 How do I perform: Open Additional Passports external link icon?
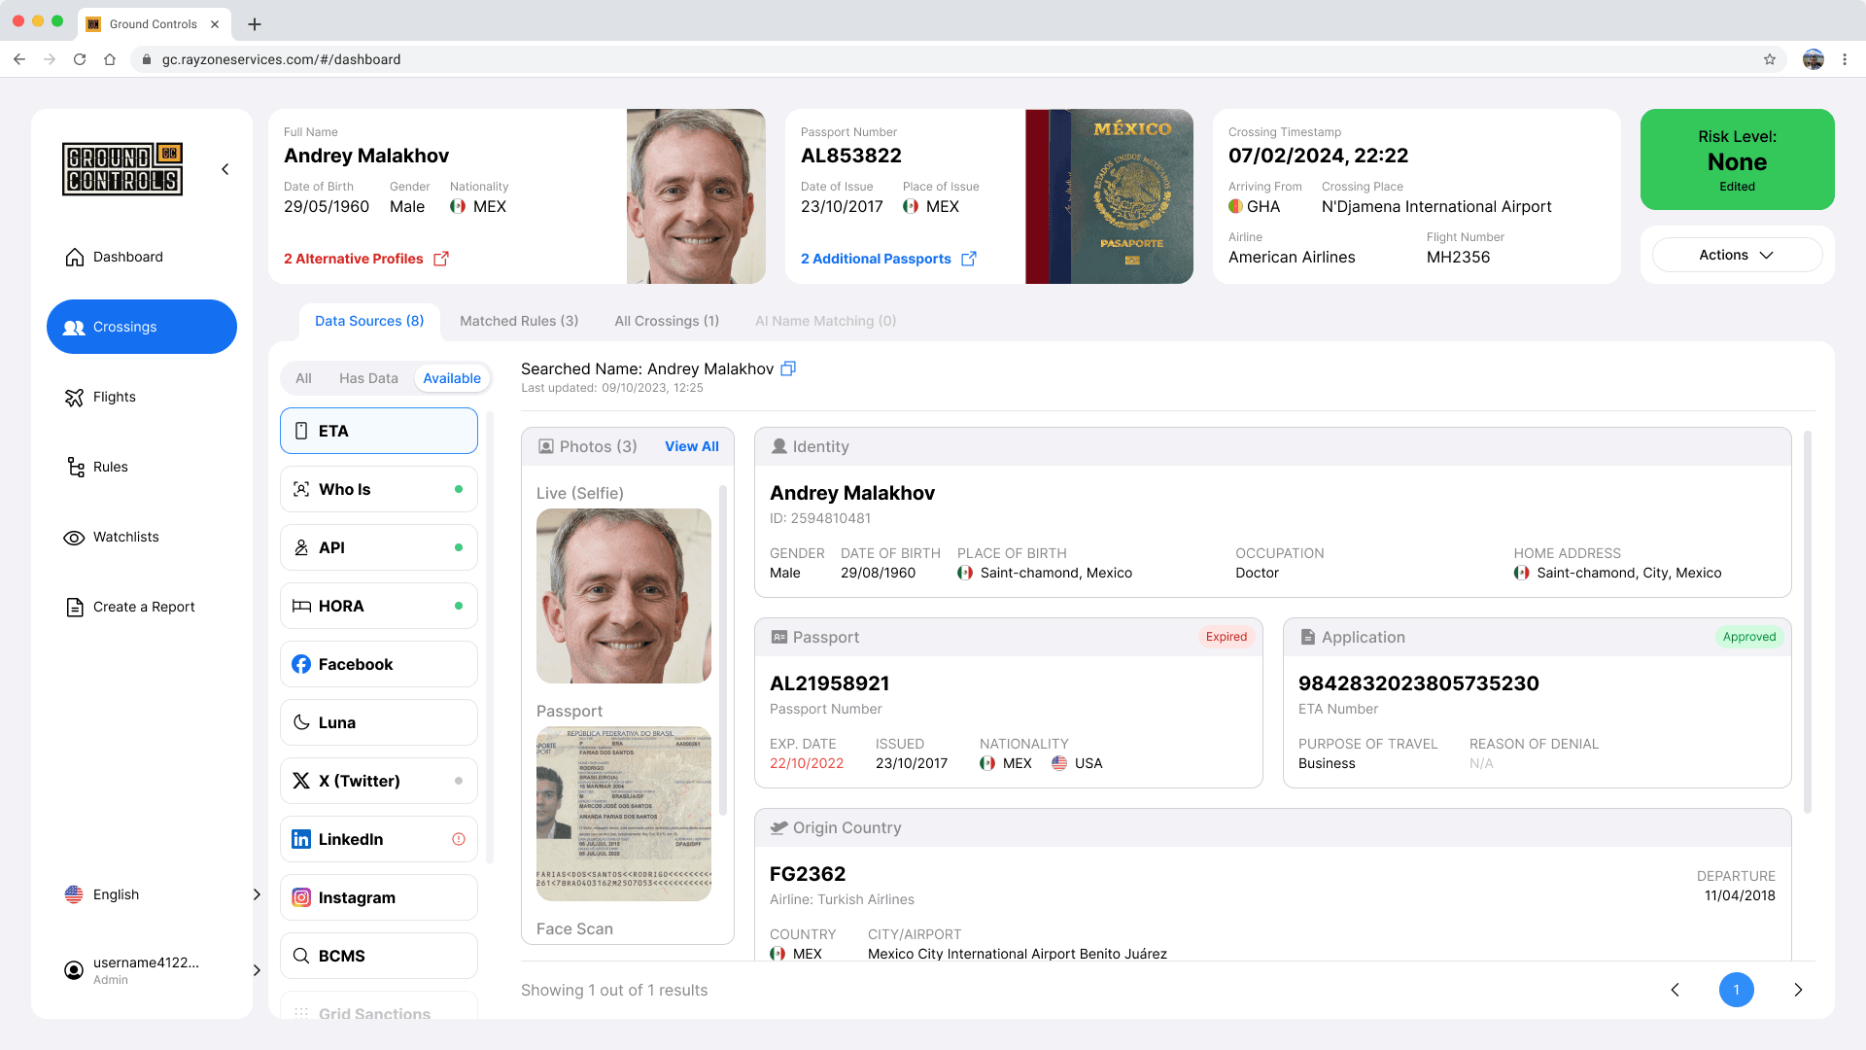coord(969,259)
